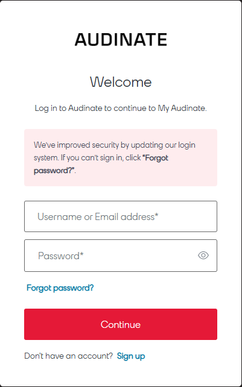Click bold "Forgot password?" text inside notice
Screen dimensions: 242x387
[x=101, y=164]
